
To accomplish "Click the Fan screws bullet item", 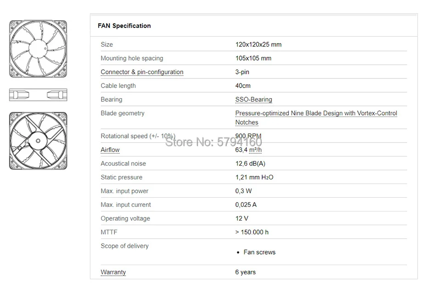I will click(x=259, y=252).
